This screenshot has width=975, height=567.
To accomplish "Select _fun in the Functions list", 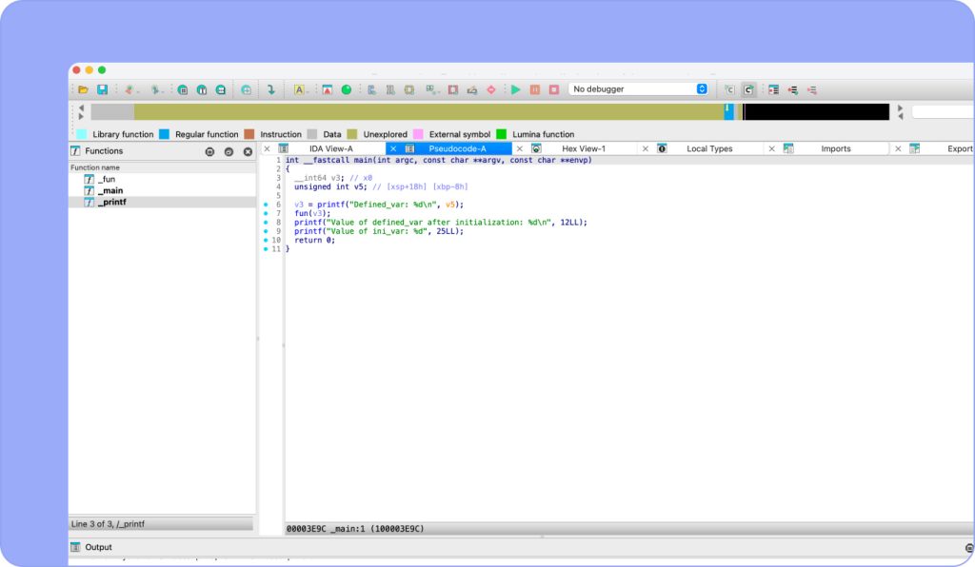I will (107, 179).
